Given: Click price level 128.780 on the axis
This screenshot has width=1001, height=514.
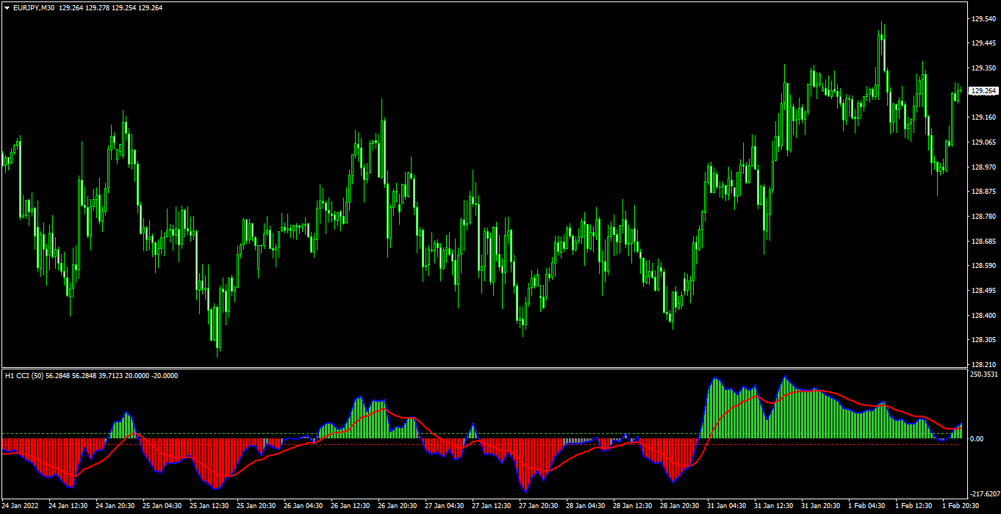Looking at the screenshot, I should pyautogui.click(x=983, y=217).
